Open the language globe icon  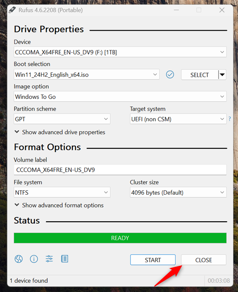tap(19, 259)
